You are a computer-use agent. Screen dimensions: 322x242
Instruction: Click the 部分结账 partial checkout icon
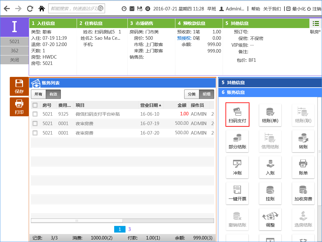(237, 141)
